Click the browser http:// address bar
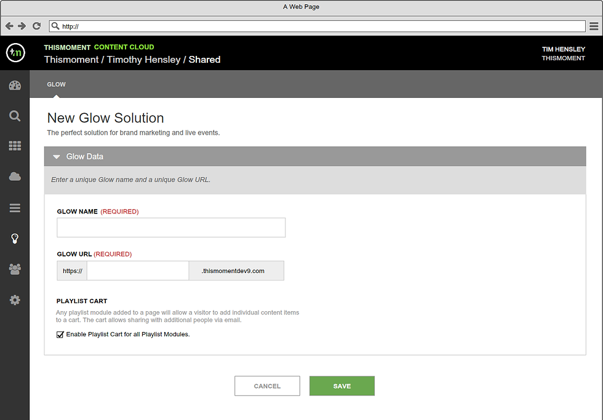This screenshot has height=420, width=603. 317,26
